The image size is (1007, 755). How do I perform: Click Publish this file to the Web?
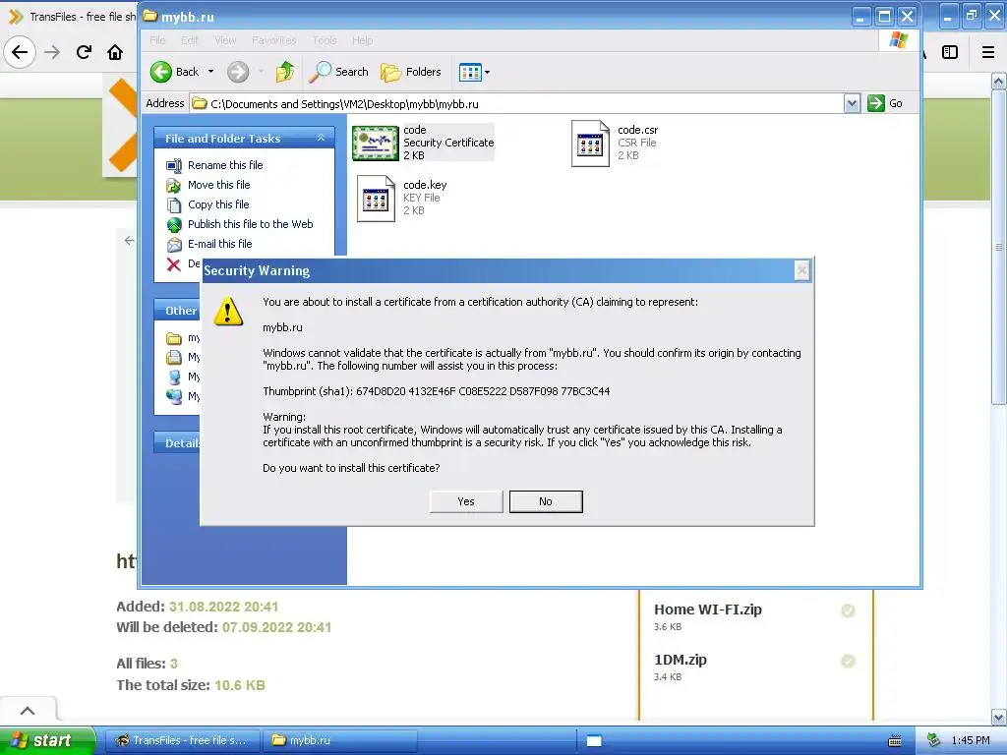point(250,224)
